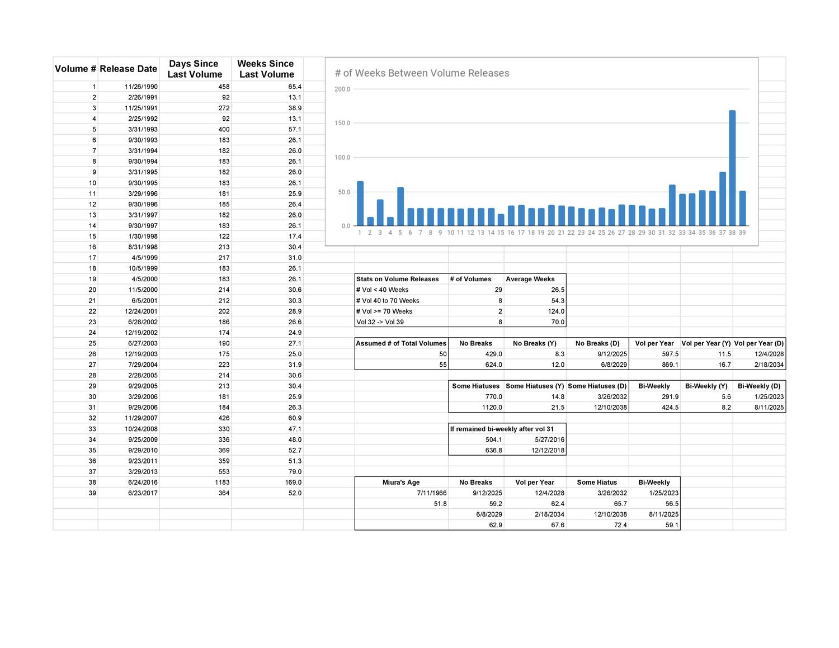Click the chart bar for volume 37
839x648 pixels.
pos(722,199)
